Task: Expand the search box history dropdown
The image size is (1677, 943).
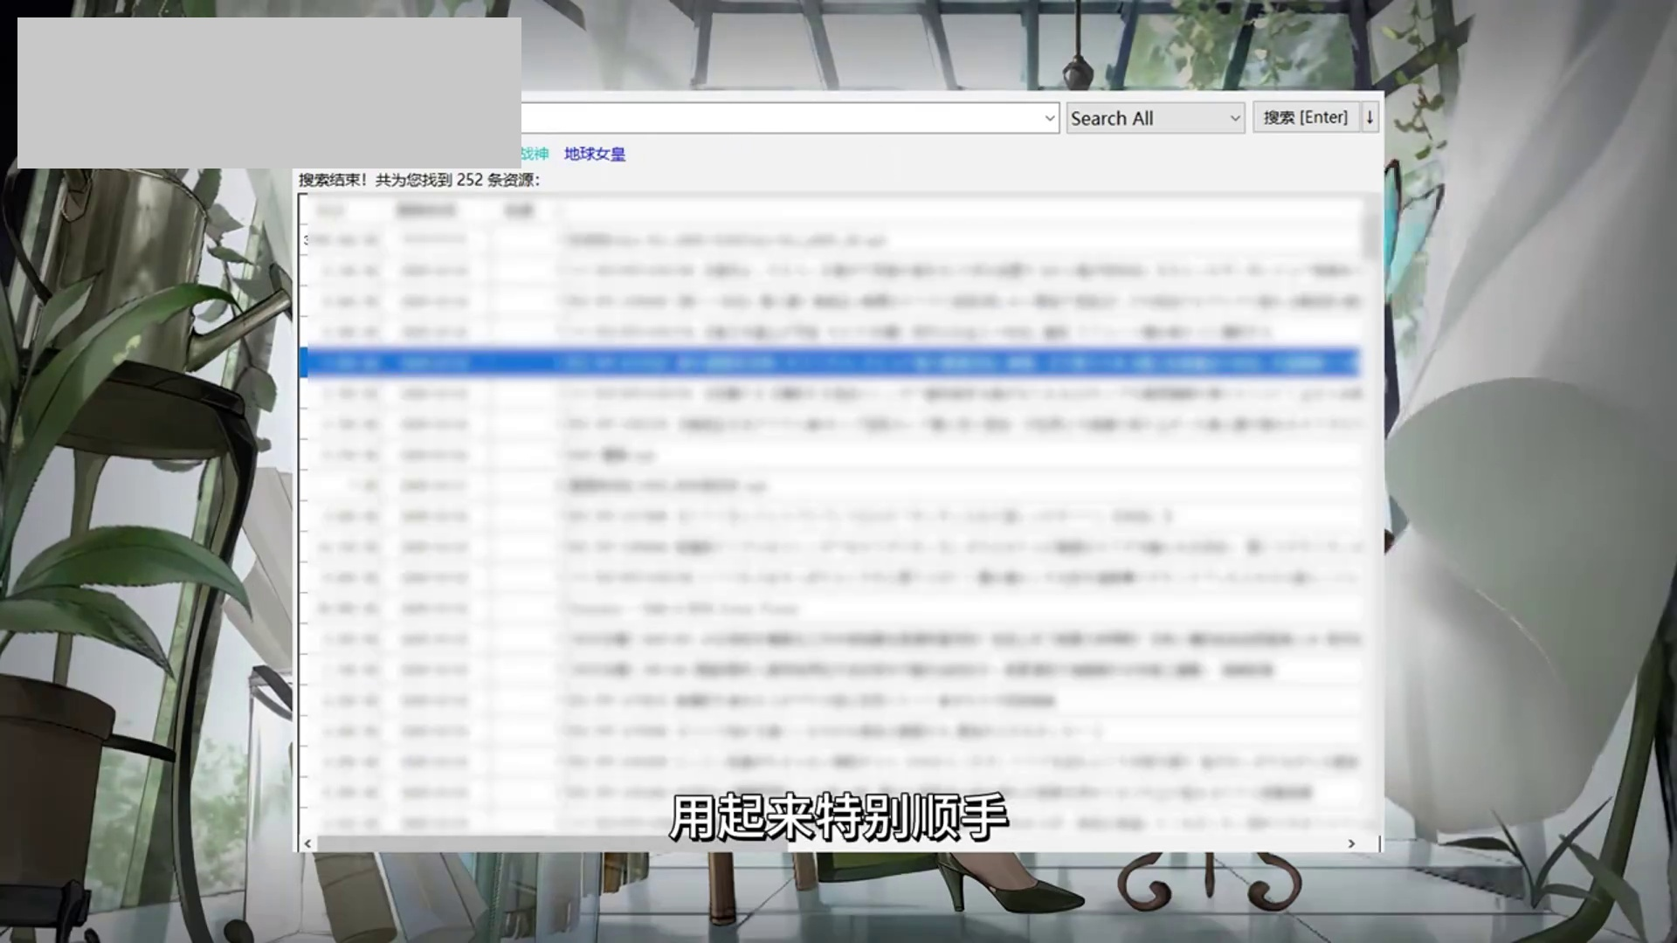Action: (x=1049, y=118)
